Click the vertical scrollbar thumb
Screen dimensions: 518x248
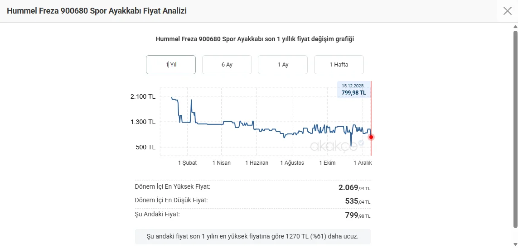[515, 129]
